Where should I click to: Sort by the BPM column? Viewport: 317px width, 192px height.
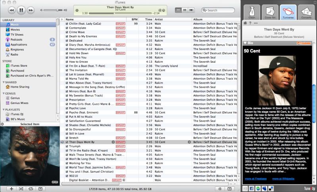[133, 19]
